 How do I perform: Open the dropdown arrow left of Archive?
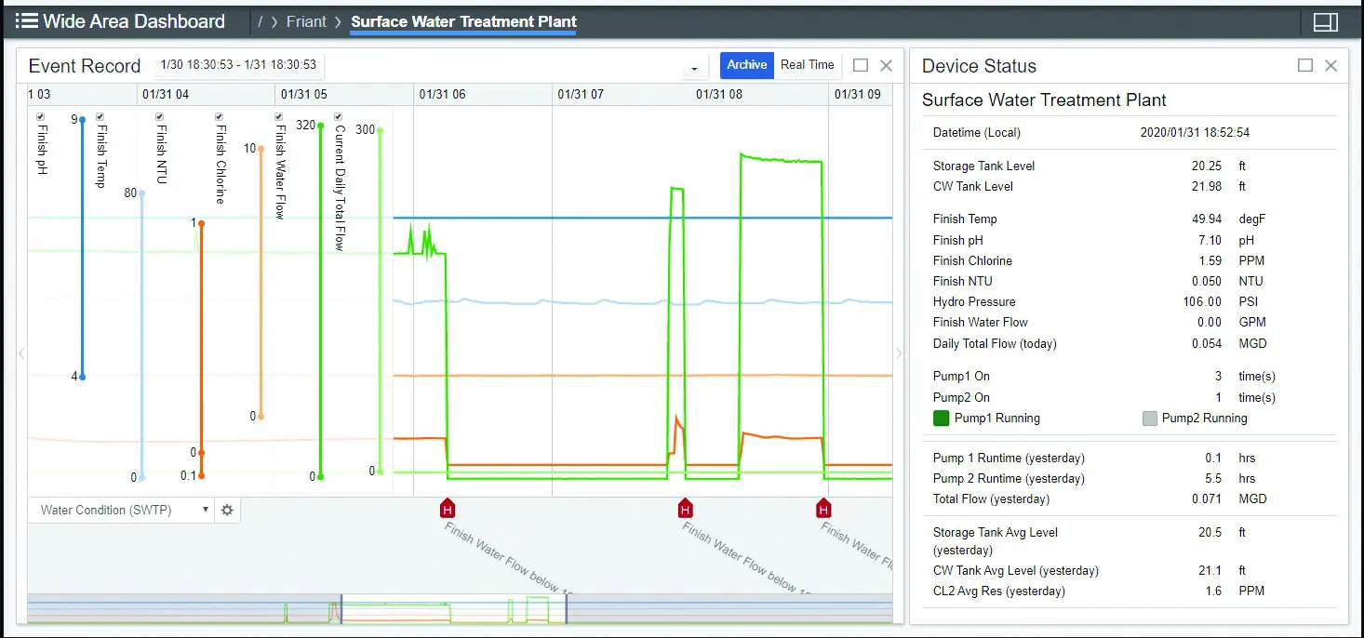click(x=693, y=65)
